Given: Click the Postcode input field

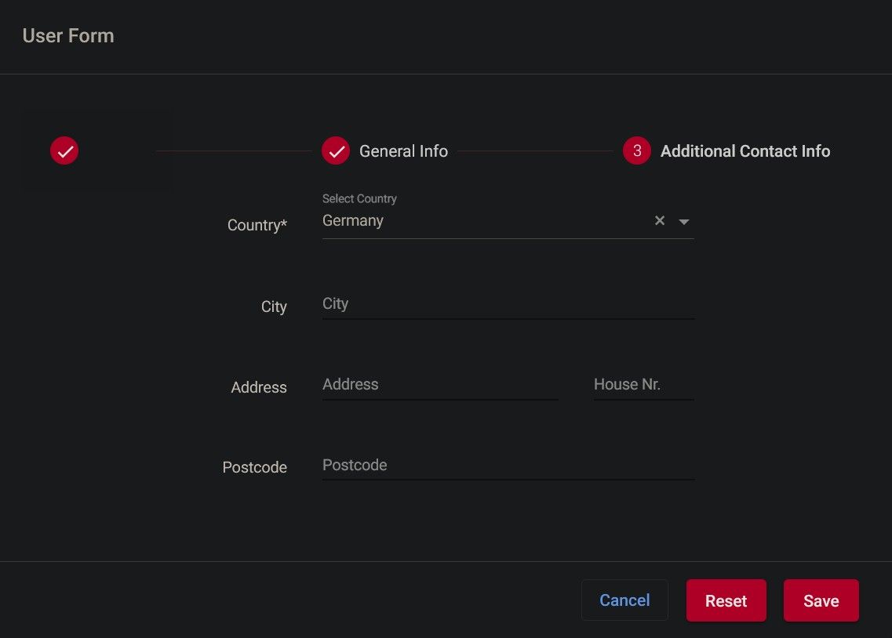Looking at the screenshot, I should pyautogui.click(x=508, y=466).
